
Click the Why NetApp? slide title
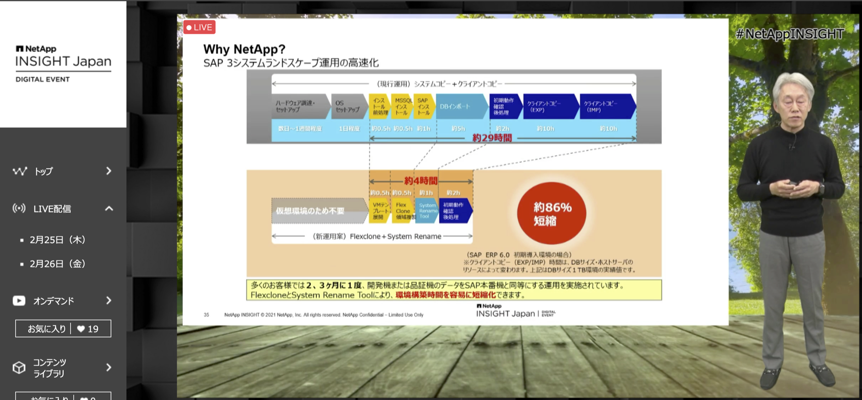(x=244, y=49)
